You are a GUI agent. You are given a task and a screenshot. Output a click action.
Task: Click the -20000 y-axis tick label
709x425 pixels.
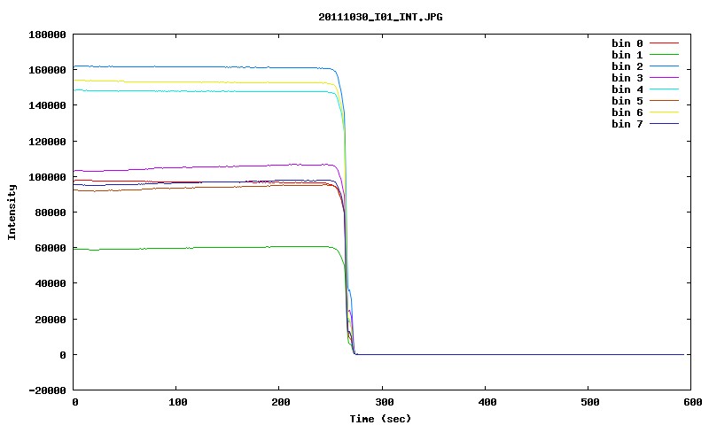coord(47,390)
